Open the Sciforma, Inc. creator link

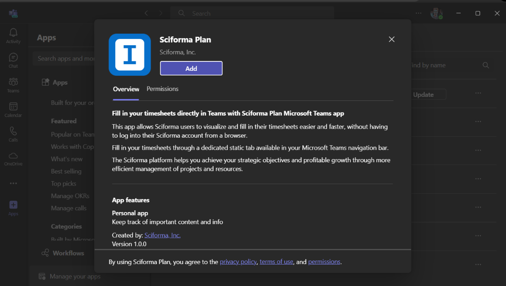(x=162, y=235)
